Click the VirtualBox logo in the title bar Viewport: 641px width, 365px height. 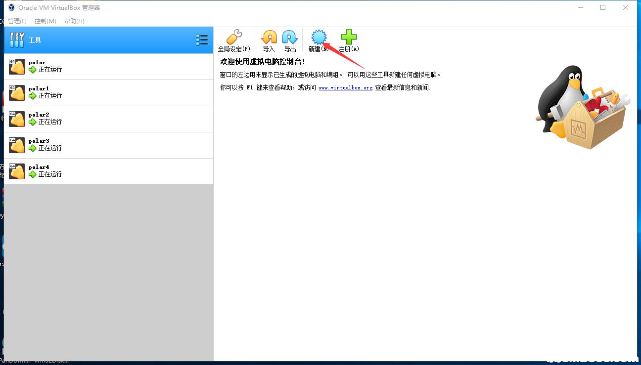point(10,7)
